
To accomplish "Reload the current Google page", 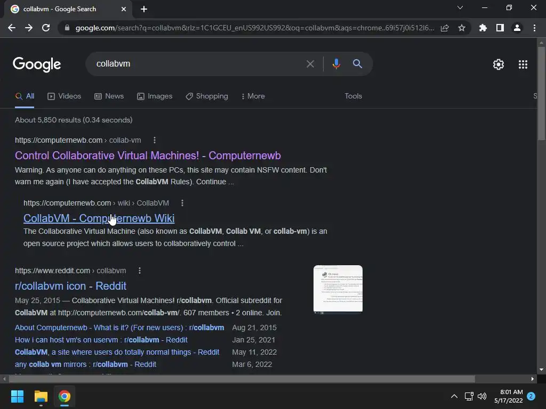I will tap(46, 28).
